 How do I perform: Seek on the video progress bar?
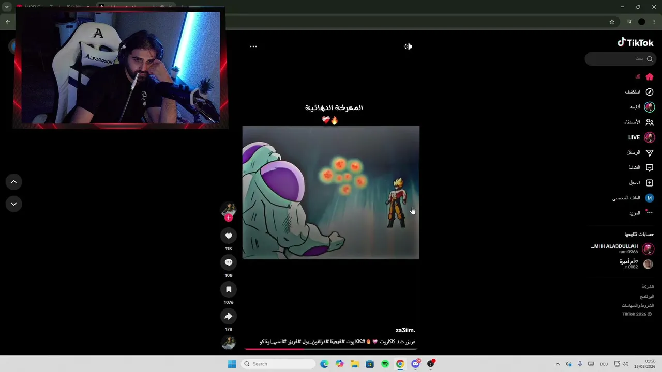pos(330,349)
